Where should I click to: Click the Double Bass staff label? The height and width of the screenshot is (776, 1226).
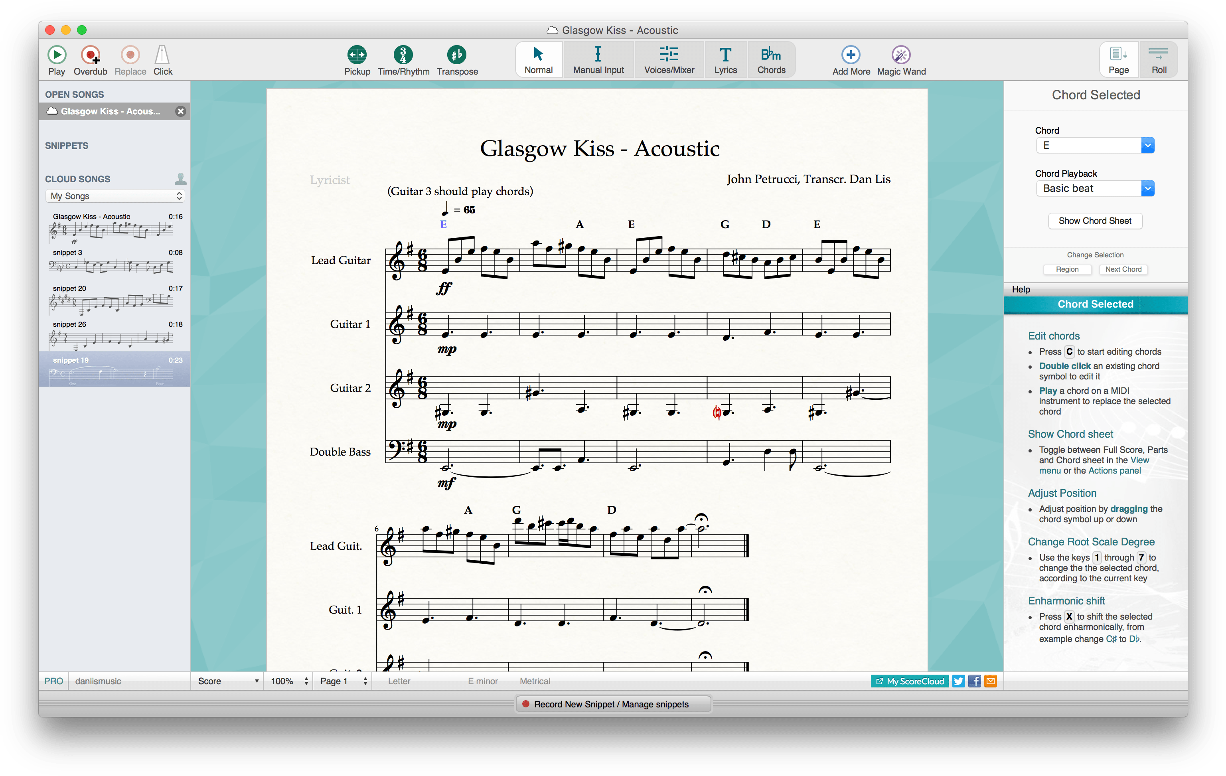340,452
